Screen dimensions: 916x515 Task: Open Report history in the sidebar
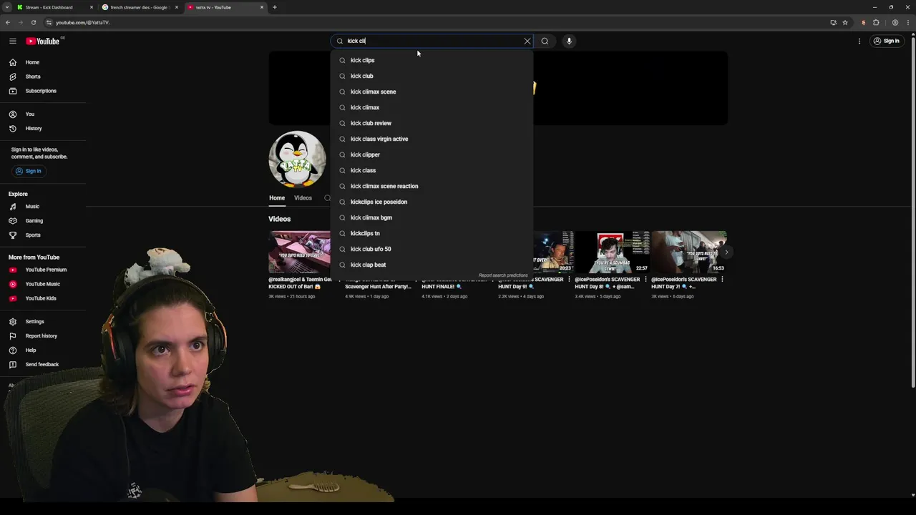[43, 335]
